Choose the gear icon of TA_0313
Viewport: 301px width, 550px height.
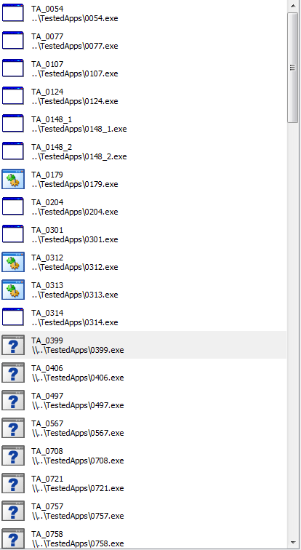pyautogui.click(x=13, y=290)
